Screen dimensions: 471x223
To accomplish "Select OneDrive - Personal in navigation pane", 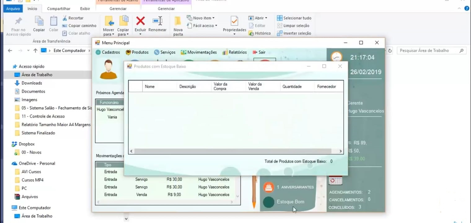I will 37,163.
